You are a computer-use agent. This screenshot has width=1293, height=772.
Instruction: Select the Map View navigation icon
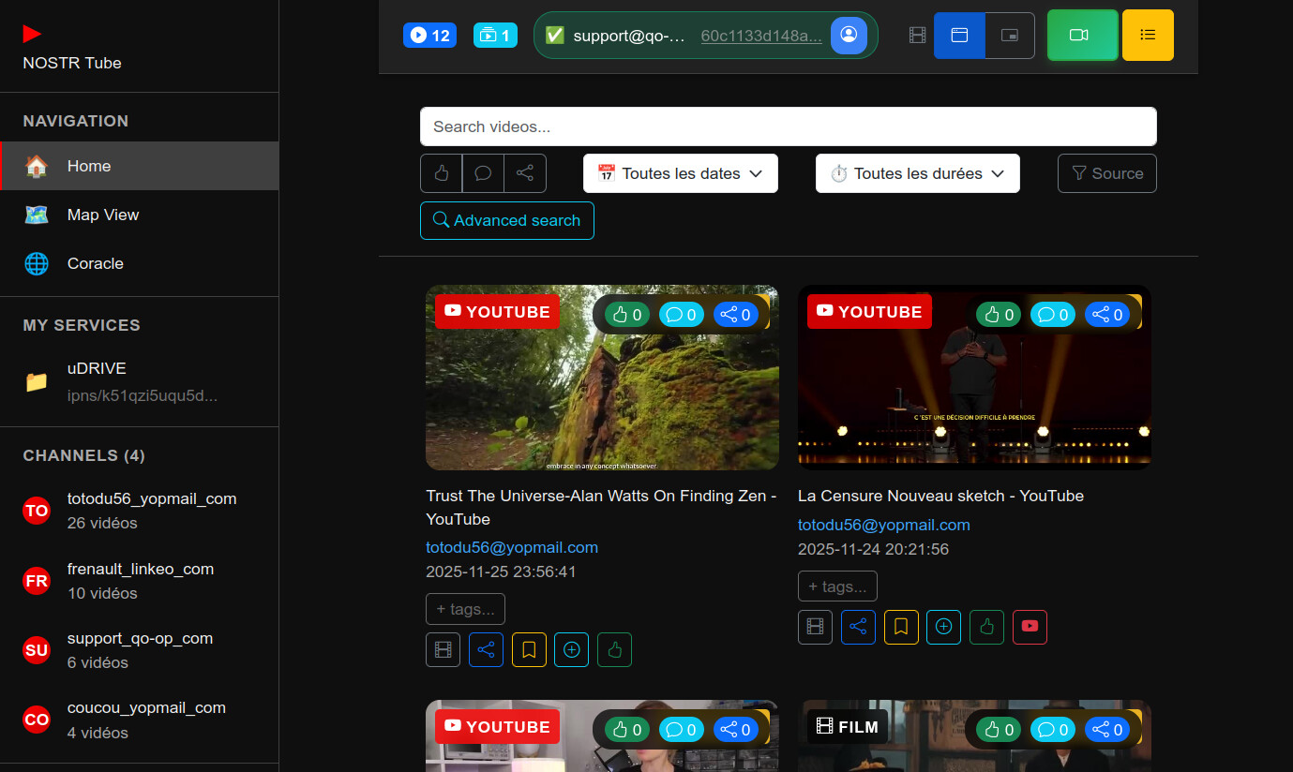(x=36, y=215)
